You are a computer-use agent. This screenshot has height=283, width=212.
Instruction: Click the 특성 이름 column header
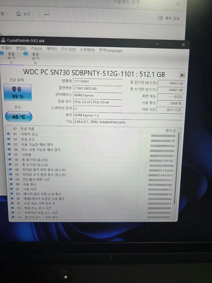(27, 129)
